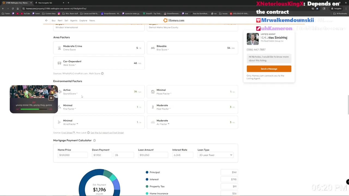Click the listing agent photo
This screenshot has height=196, width=349.
pyautogui.click(x=253, y=39)
